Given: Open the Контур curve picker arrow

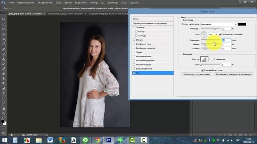Looking at the screenshot, I should coord(207,59).
